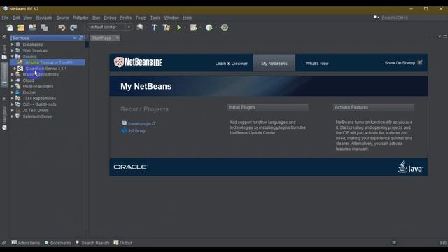The image size is (448, 252).
Task: Open the Output window button
Action: 123,243
